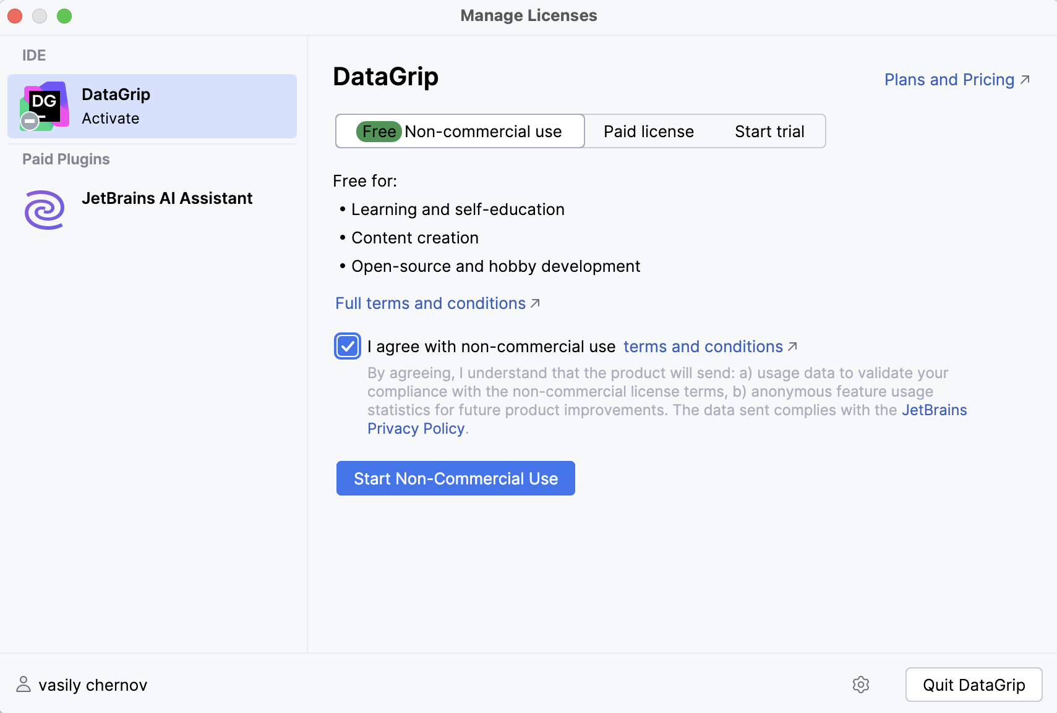The width and height of the screenshot is (1057, 713).
Task: Open the terms and conditions link
Action: 703,346
